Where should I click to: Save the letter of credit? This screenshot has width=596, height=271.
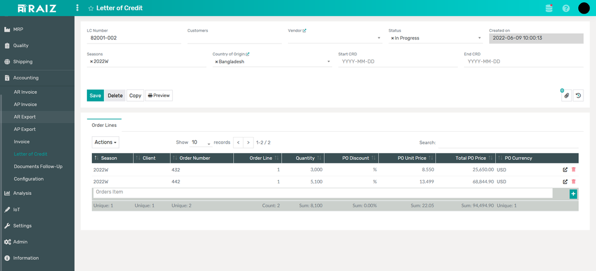95,96
